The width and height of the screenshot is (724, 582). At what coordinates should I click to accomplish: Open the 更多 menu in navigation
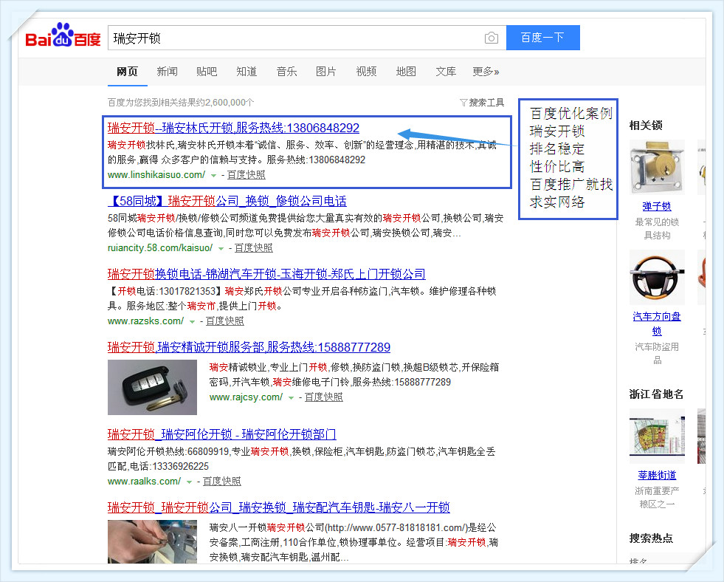click(x=485, y=72)
